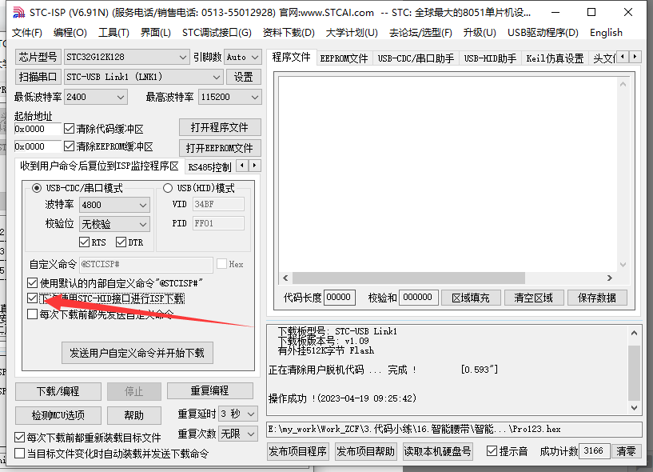Enable 当目标文件变化时自动装载 checkbox
Viewport: 653px width, 472px height.
(x=19, y=454)
